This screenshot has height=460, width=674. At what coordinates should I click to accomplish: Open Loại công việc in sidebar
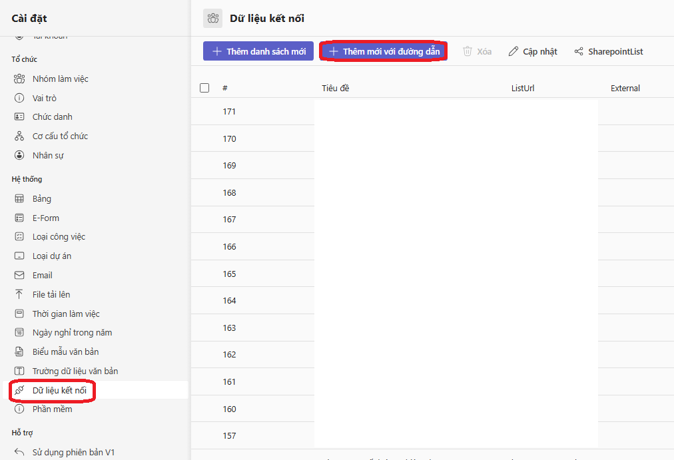point(59,237)
